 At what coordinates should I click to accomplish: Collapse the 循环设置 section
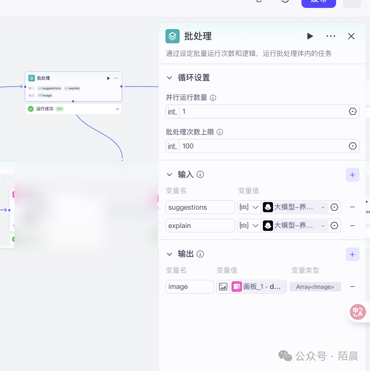[x=169, y=78]
